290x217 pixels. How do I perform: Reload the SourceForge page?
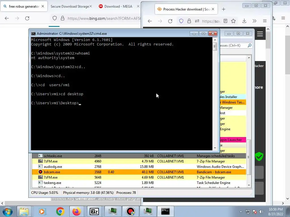[x=170, y=21]
